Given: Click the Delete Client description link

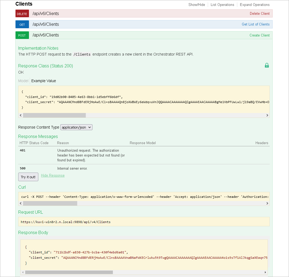Looking at the screenshot, I should [x=260, y=13].
